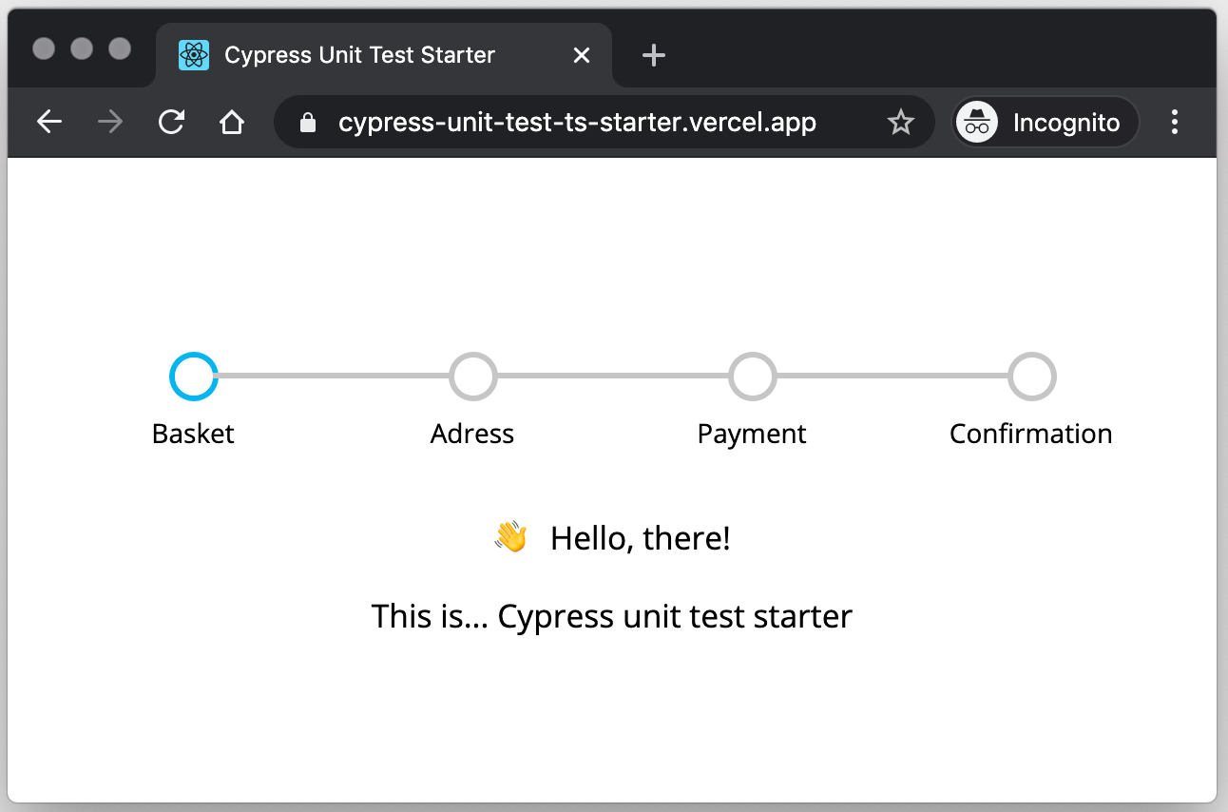Open the Chrome three-dot menu
This screenshot has height=812, width=1228.
click(1175, 122)
